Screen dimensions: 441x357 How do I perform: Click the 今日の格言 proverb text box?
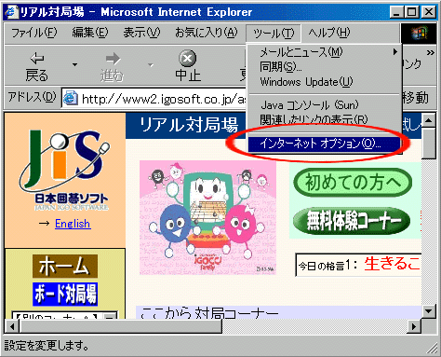(x=358, y=265)
